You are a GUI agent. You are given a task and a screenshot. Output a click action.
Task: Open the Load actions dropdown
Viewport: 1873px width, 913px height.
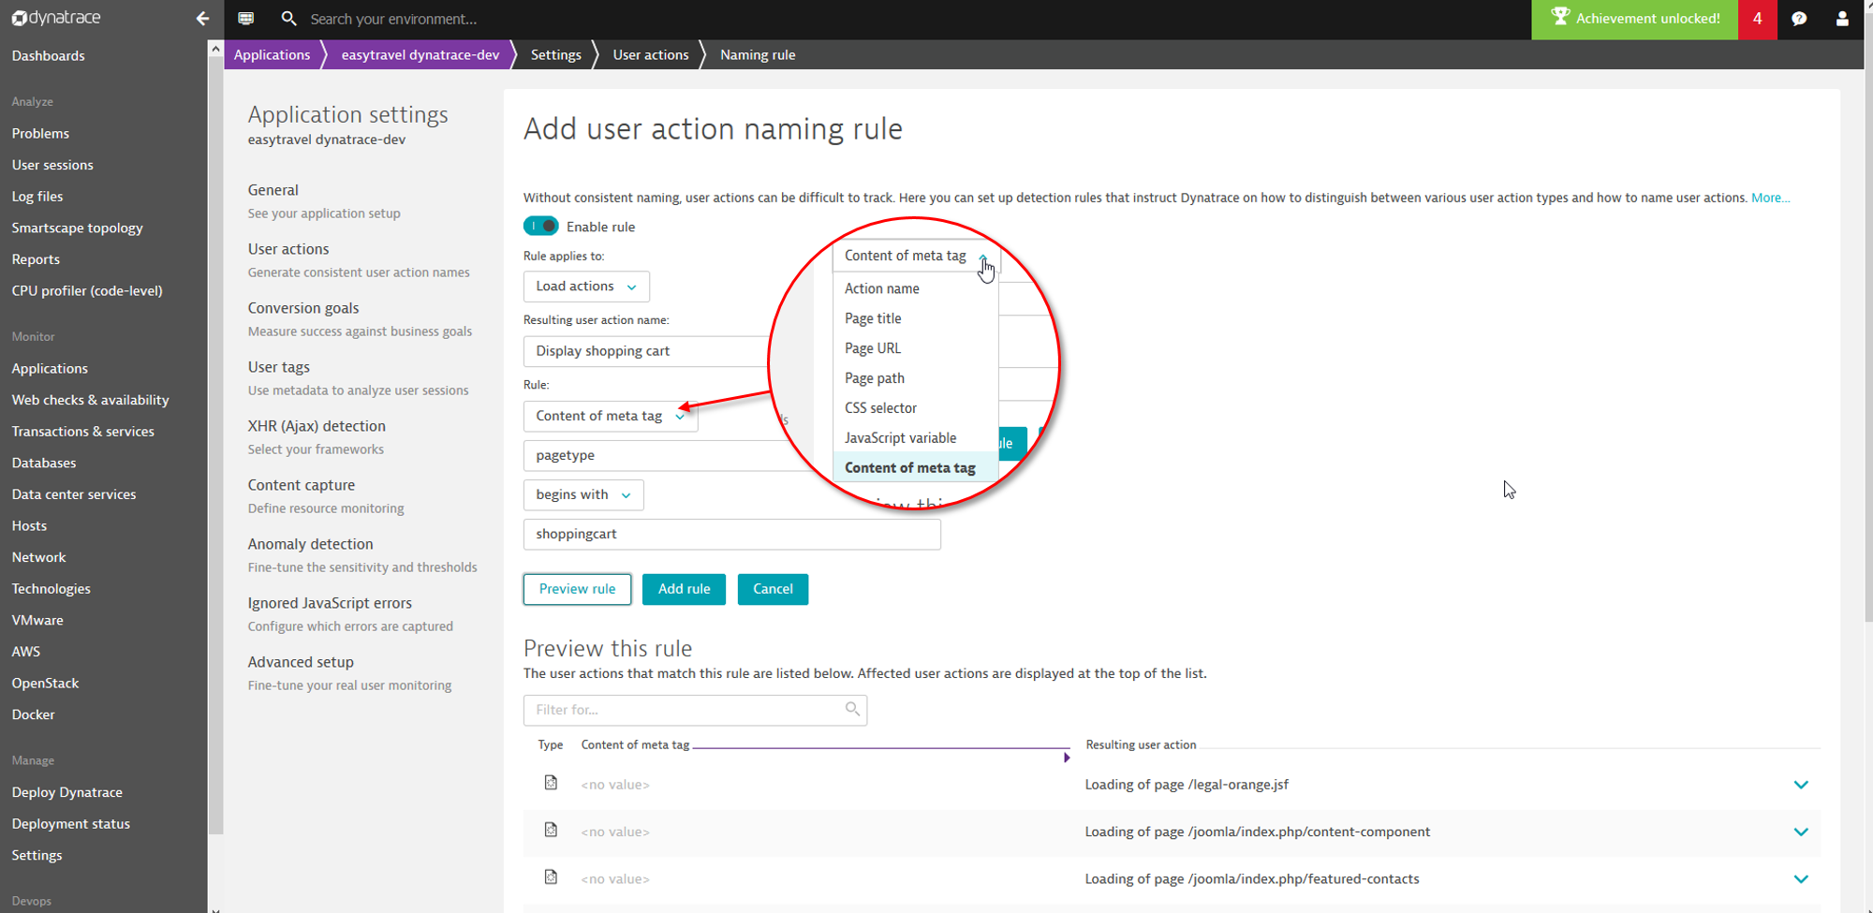tap(586, 286)
